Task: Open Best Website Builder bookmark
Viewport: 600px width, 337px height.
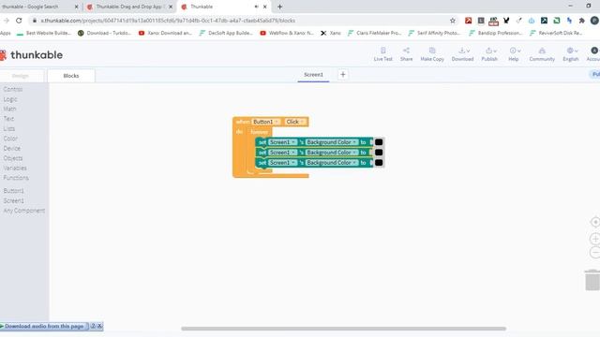Action: click(x=44, y=34)
